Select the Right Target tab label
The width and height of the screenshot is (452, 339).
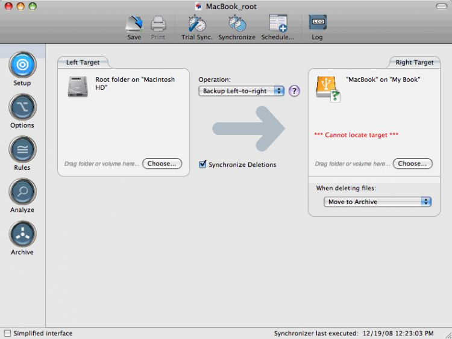click(x=415, y=62)
